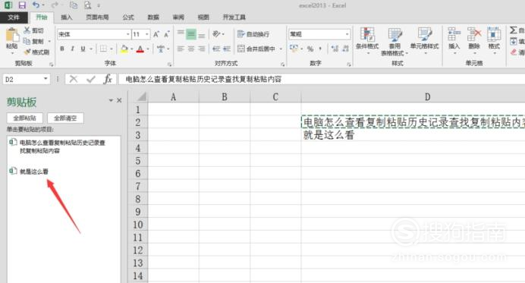
Task: Open the font name dropdown
Action: (x=128, y=34)
